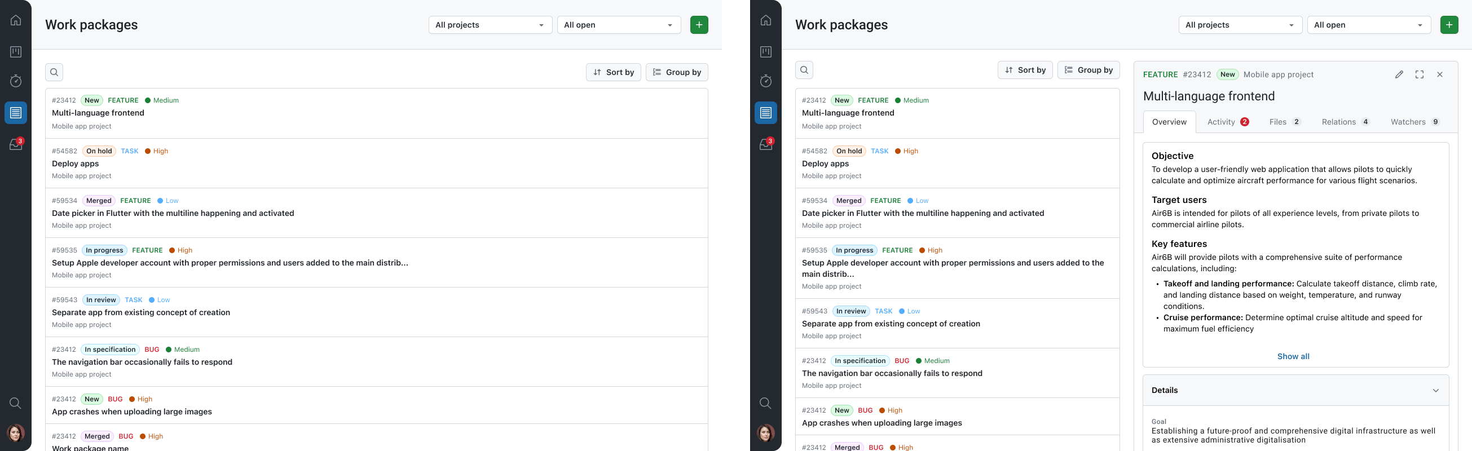Close the Multi-language frontend details panel
The height and width of the screenshot is (451, 1472).
click(x=1440, y=74)
